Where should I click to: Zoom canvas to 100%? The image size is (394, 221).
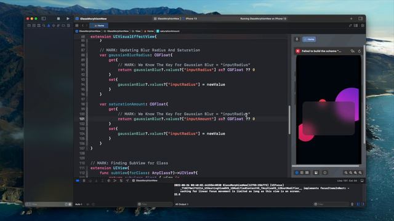tap(351, 173)
